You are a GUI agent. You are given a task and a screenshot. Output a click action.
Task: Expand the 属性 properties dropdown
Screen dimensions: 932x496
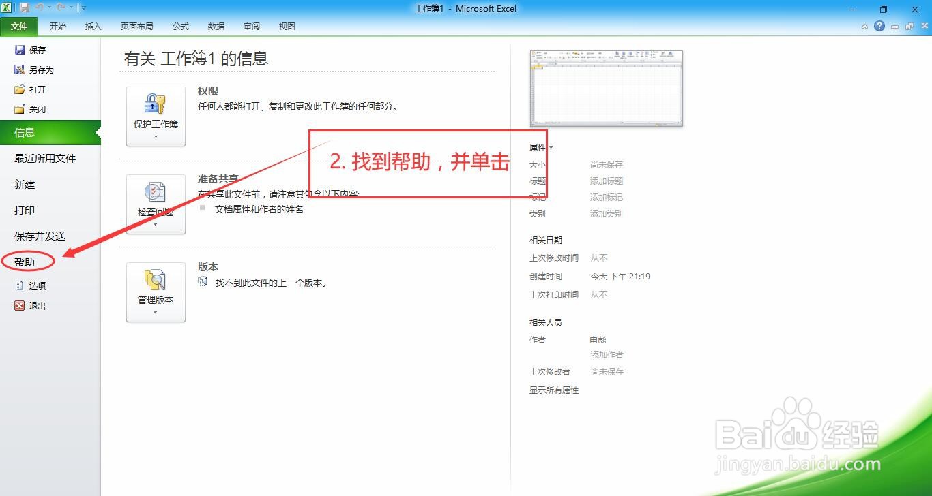(x=541, y=147)
